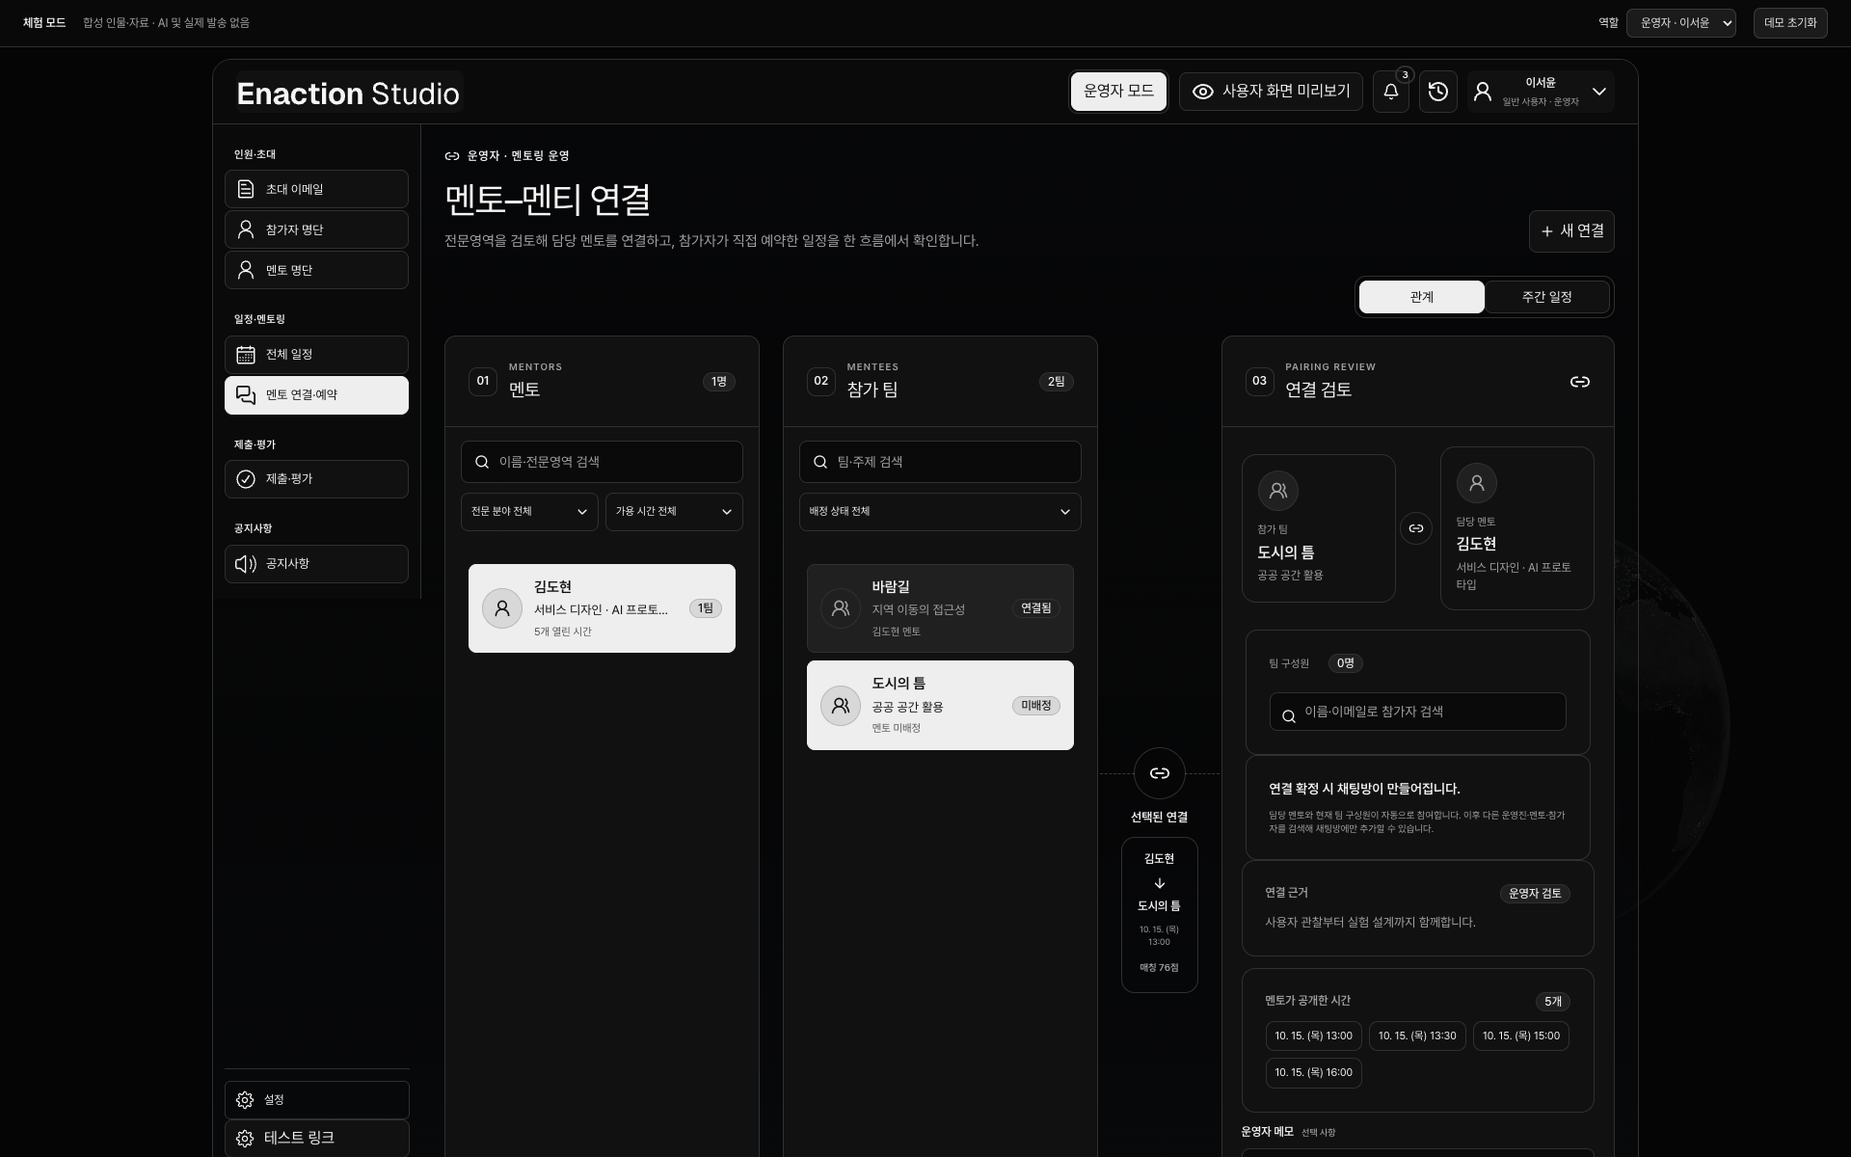This screenshot has width=1851, height=1157.
Task: Click the 선택된 연결 summary card
Action: (x=1159, y=915)
